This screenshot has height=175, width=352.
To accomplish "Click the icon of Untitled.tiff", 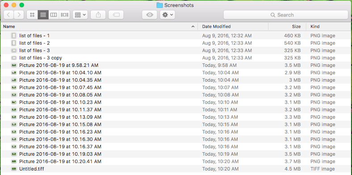I will click(x=14, y=169).
